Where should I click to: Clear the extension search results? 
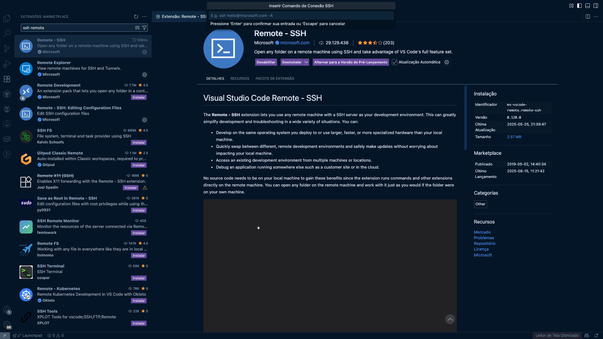tap(137, 28)
